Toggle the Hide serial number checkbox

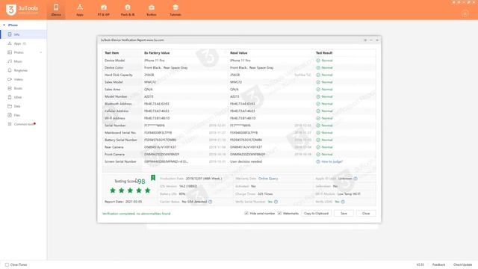246,214
